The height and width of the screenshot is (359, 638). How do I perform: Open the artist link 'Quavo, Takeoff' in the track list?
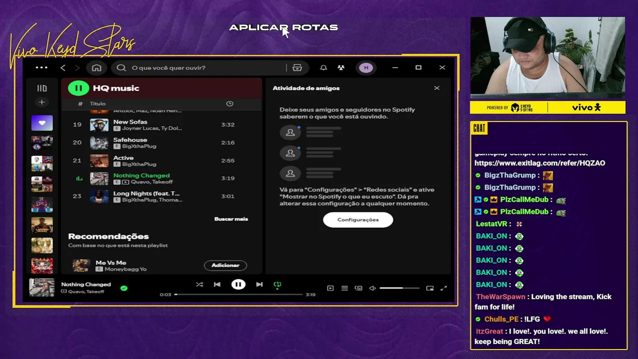pyautogui.click(x=151, y=182)
